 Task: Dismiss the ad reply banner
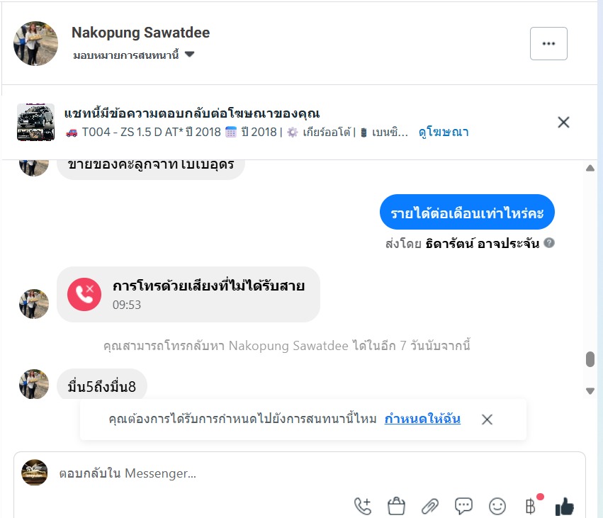click(x=563, y=122)
